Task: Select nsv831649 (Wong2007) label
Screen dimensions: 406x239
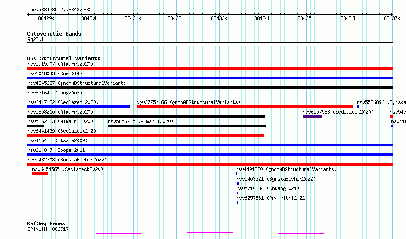Action: coord(55,93)
